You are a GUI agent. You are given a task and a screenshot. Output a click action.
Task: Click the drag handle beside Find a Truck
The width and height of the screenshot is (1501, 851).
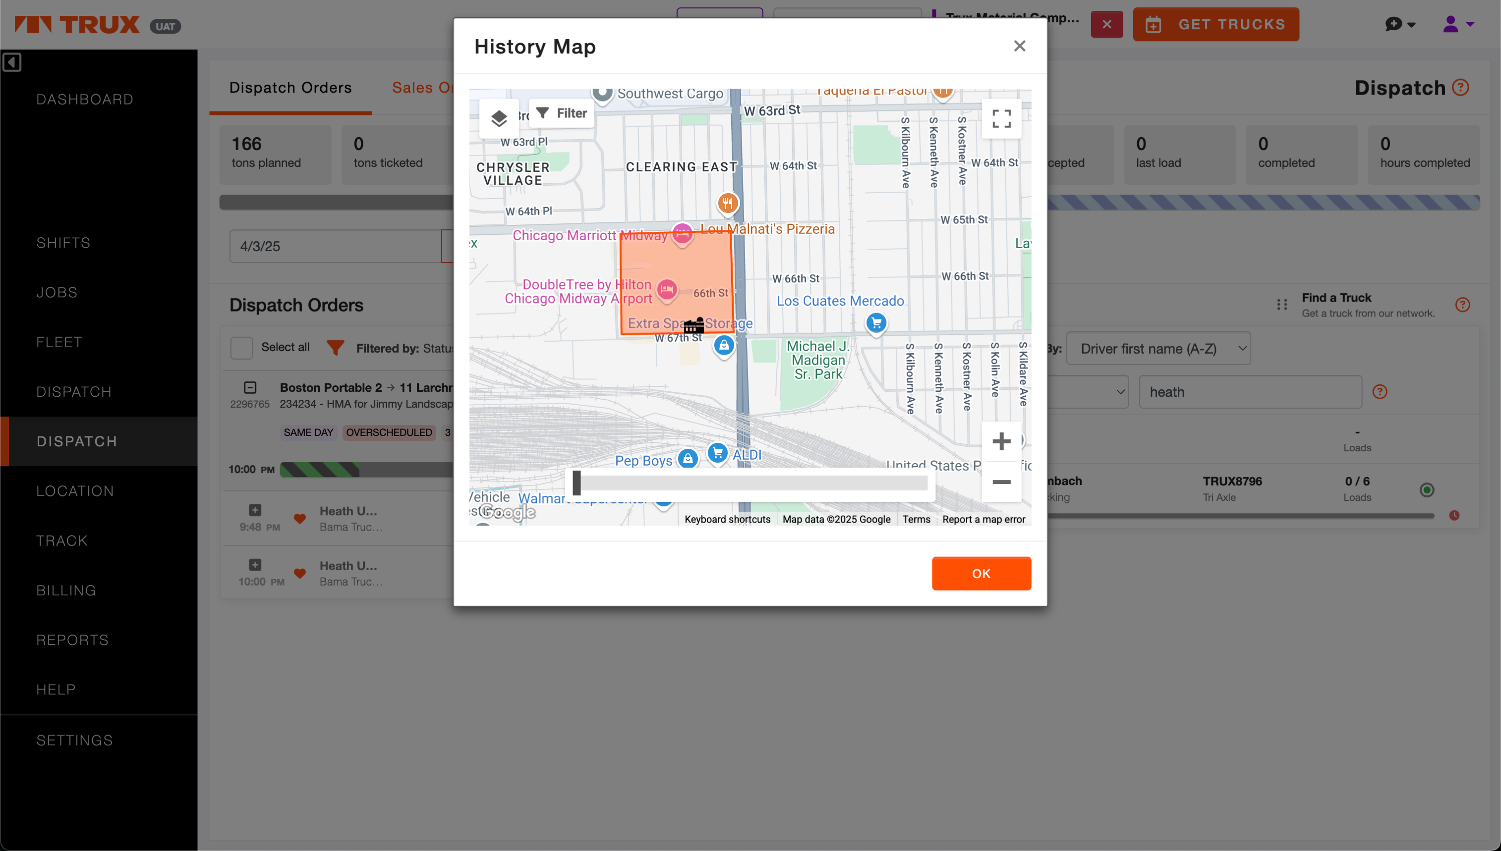click(x=1282, y=305)
